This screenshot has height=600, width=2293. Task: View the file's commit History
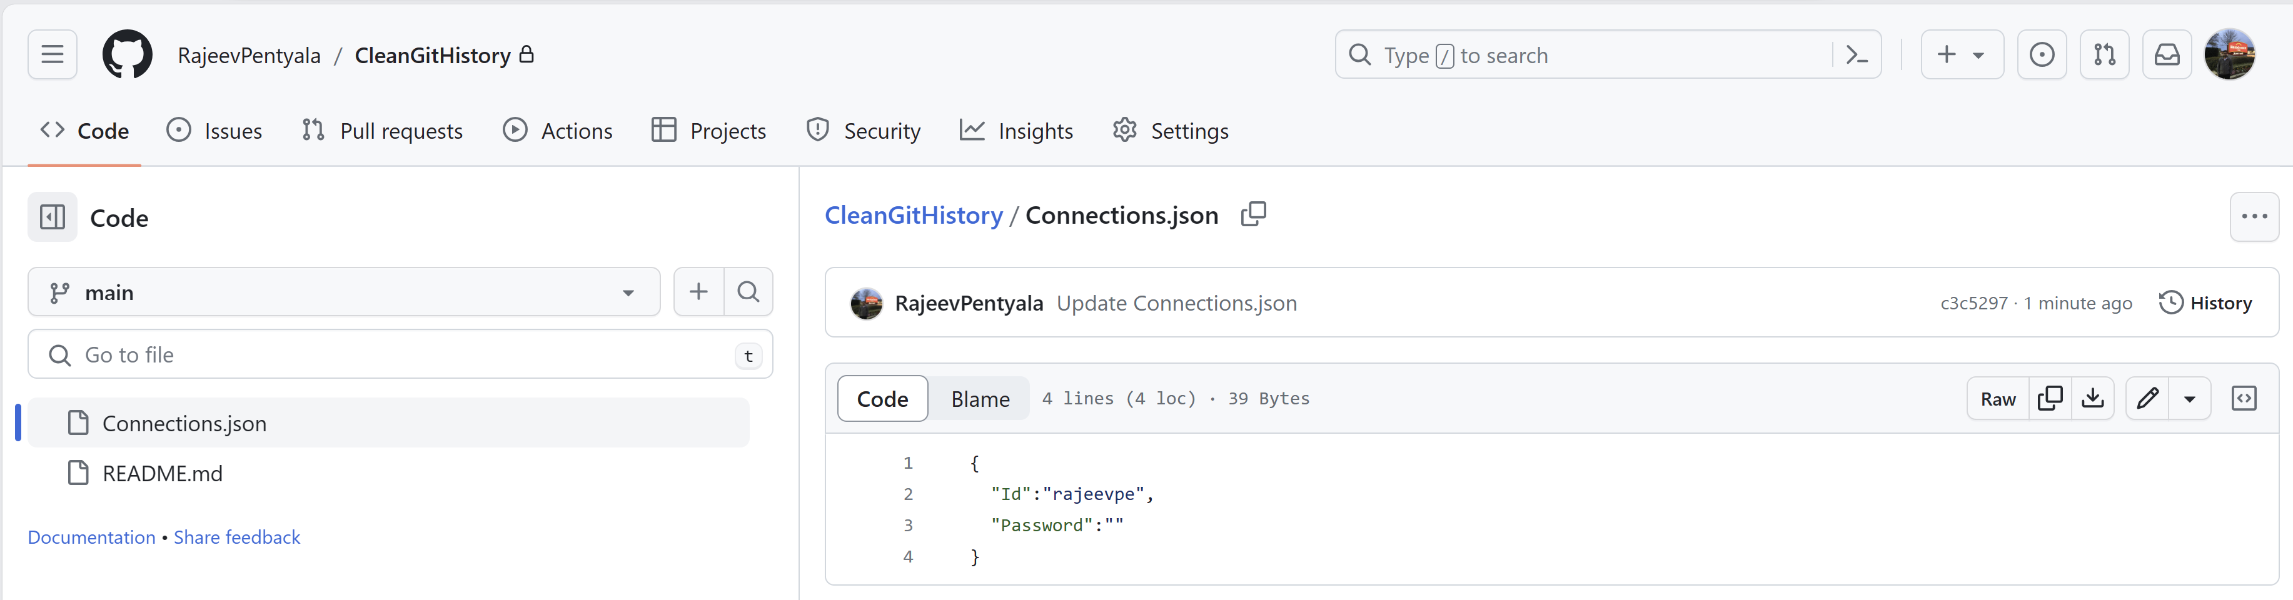tap(2207, 302)
